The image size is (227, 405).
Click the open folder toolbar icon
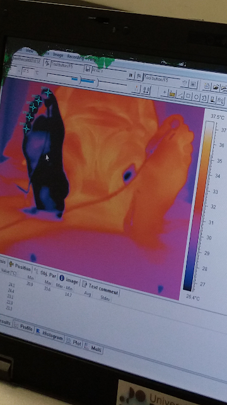(x=216, y=87)
